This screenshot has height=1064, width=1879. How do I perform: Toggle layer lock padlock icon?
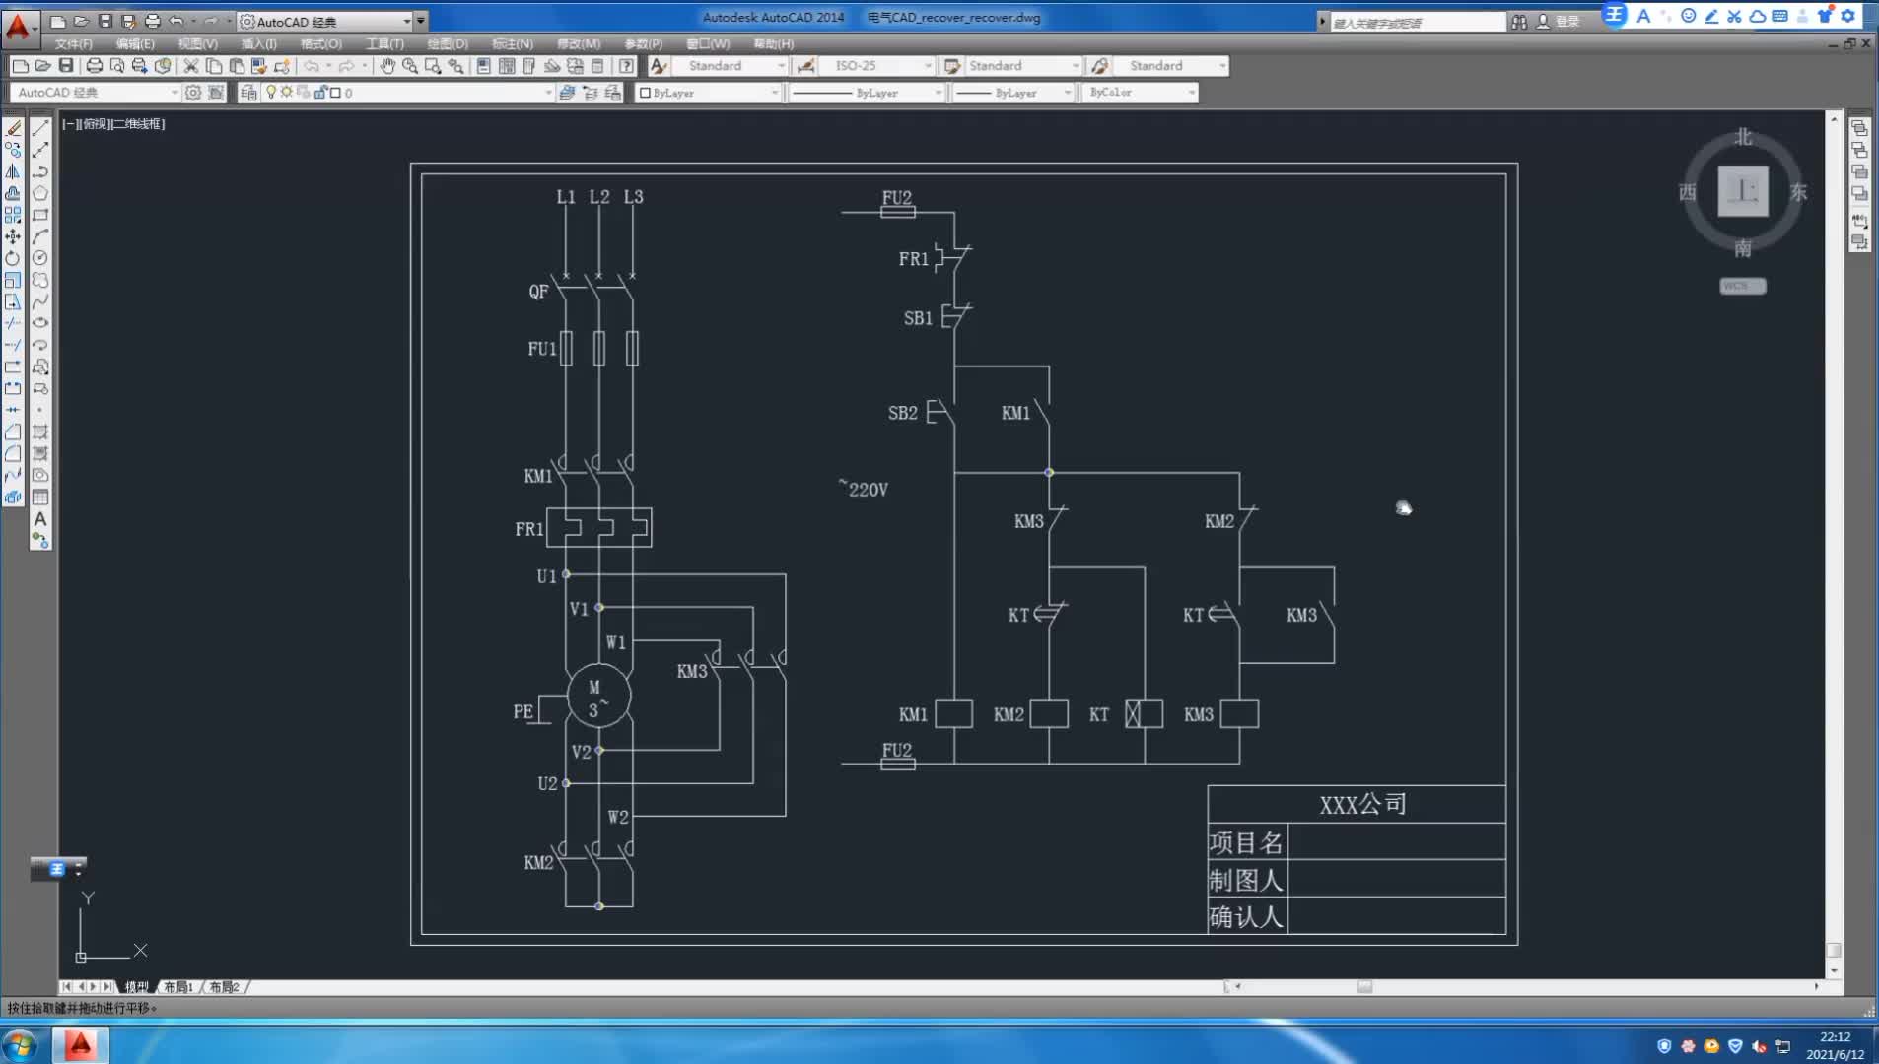tap(320, 93)
